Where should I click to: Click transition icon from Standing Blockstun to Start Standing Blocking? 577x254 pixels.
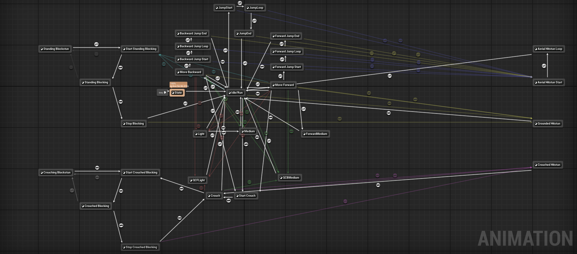pos(96,44)
